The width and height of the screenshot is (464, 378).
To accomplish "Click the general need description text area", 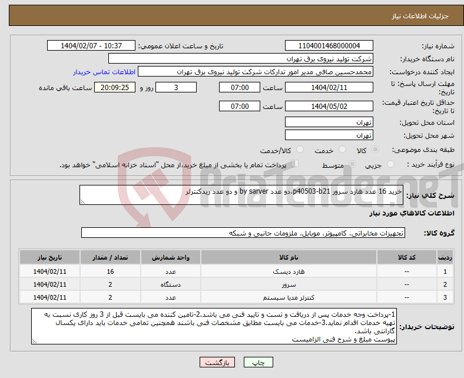I will point(241,195).
